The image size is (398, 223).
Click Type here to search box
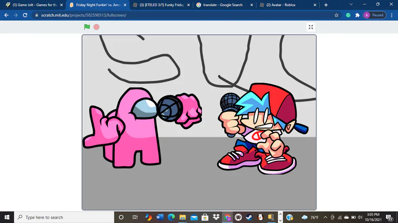coord(64,217)
